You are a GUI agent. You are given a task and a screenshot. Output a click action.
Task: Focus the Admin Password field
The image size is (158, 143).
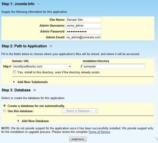[84, 31]
